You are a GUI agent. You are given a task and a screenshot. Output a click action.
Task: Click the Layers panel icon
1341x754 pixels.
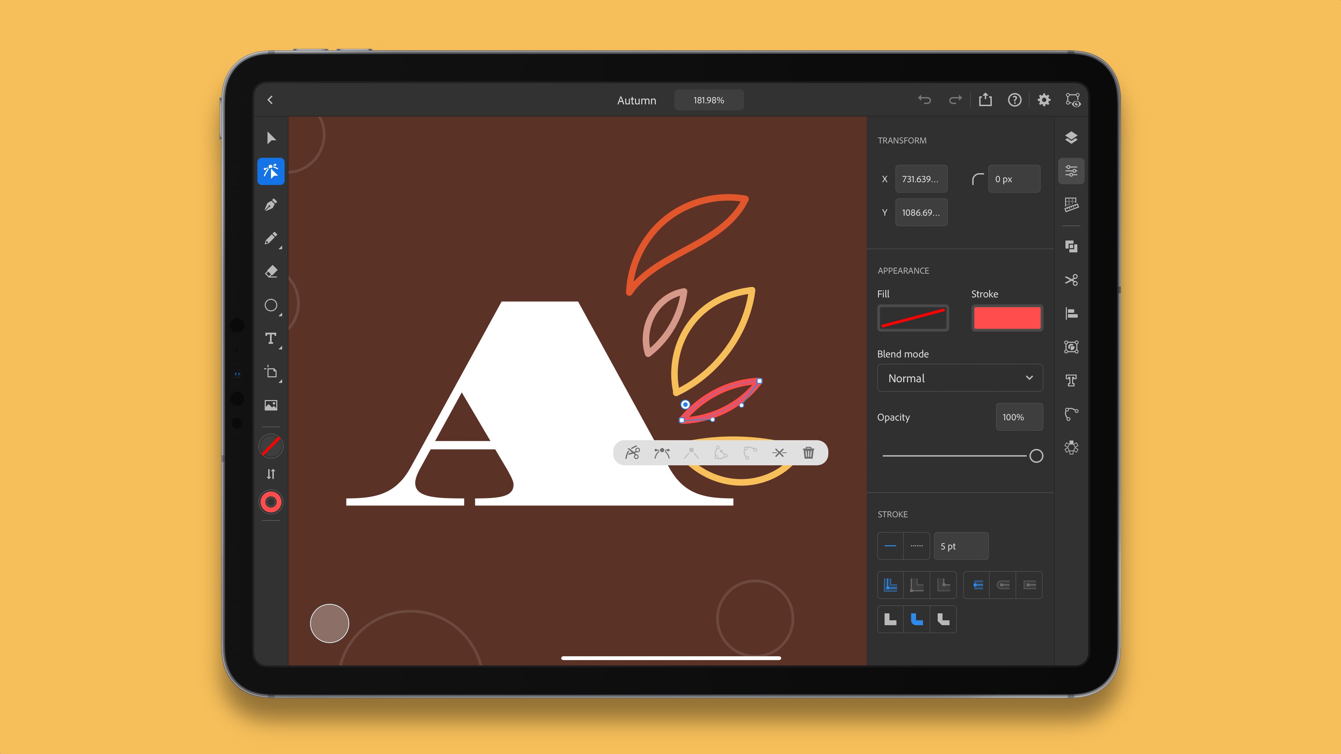[1071, 137]
